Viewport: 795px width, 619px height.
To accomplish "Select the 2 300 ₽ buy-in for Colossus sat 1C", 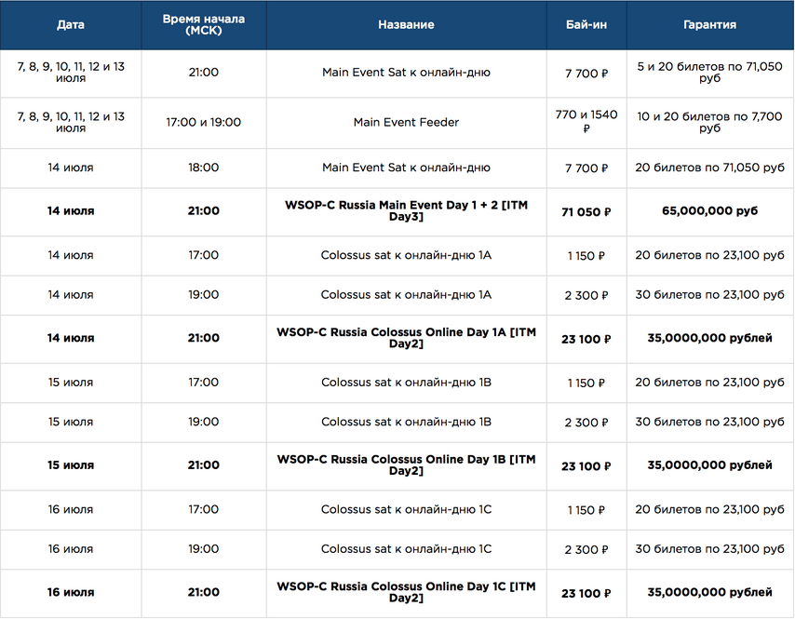I will 586,549.
